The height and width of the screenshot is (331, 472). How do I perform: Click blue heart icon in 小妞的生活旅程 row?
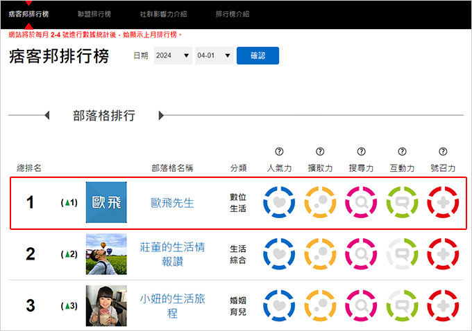(279, 306)
